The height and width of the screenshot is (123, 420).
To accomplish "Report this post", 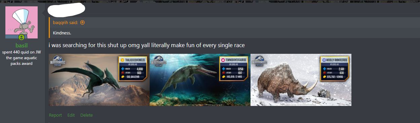I will pyautogui.click(x=55, y=115).
